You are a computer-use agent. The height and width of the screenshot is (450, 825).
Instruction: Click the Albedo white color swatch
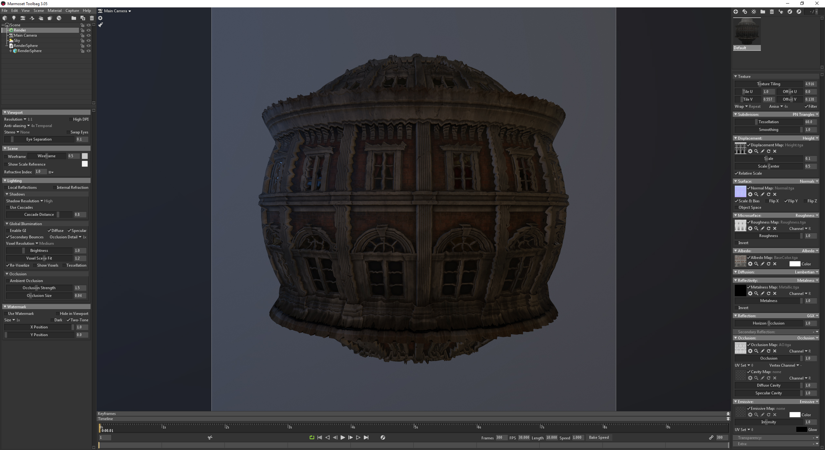pyautogui.click(x=795, y=264)
